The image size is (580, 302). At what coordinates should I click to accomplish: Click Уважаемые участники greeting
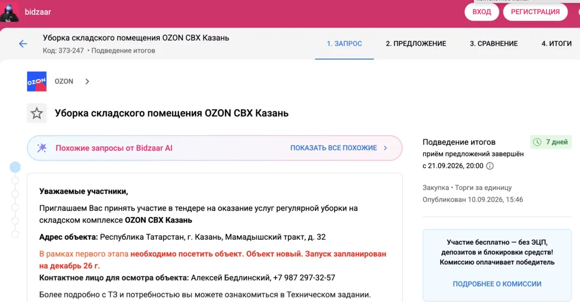point(84,192)
